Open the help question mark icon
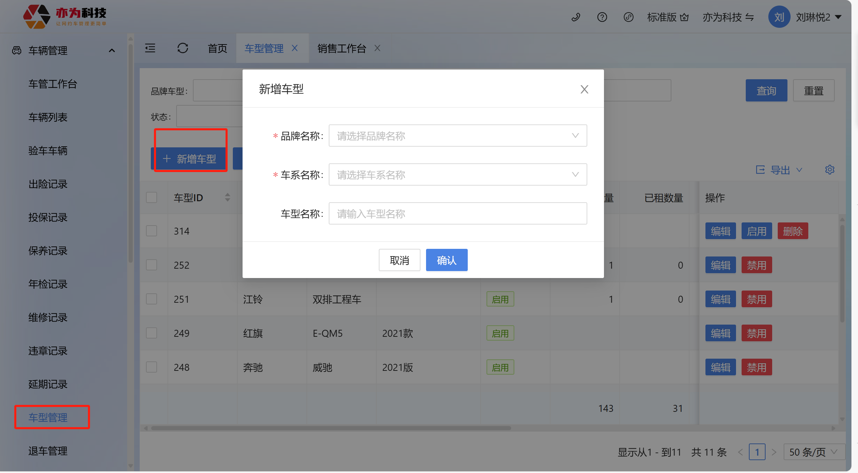The image size is (858, 473). [x=602, y=17]
